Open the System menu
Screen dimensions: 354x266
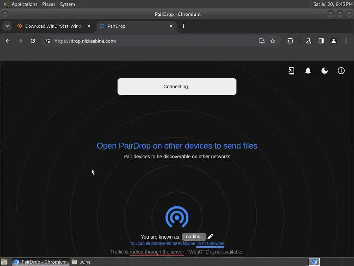tap(67, 4)
